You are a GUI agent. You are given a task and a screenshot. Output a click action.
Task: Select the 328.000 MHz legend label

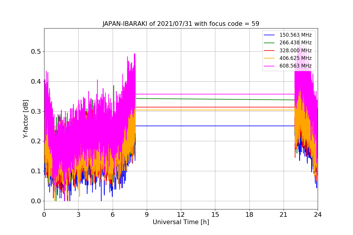tap(295, 51)
